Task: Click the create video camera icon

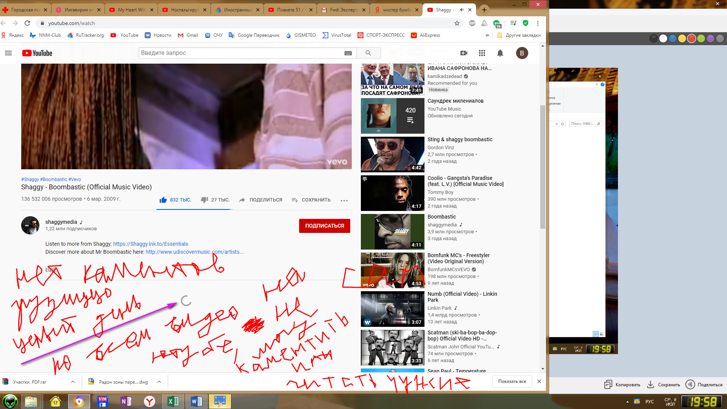Action: point(463,53)
